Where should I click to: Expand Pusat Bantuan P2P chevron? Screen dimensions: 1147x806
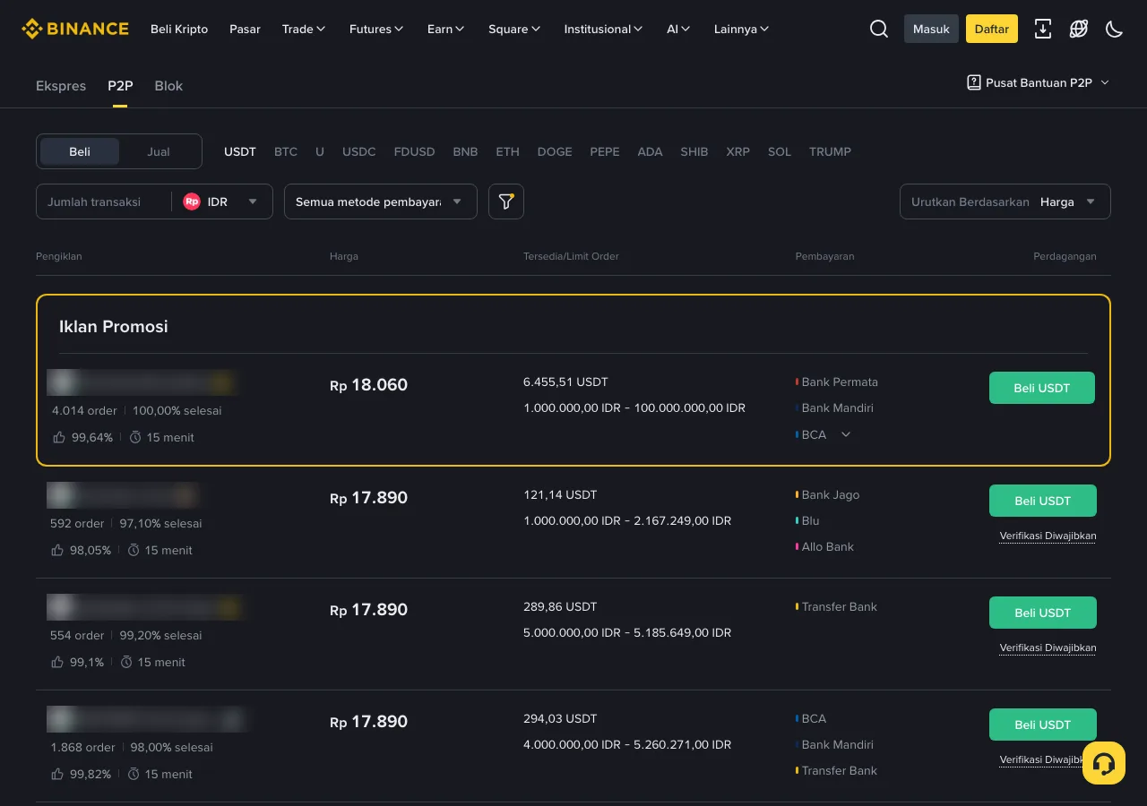(1105, 82)
